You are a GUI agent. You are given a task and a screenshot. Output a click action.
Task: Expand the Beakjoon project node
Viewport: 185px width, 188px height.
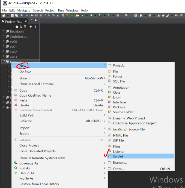4,31
